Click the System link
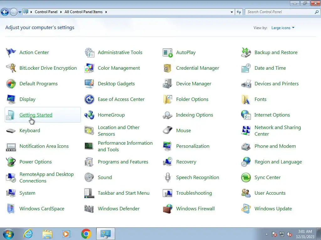The height and width of the screenshot is (240, 321). point(27,193)
